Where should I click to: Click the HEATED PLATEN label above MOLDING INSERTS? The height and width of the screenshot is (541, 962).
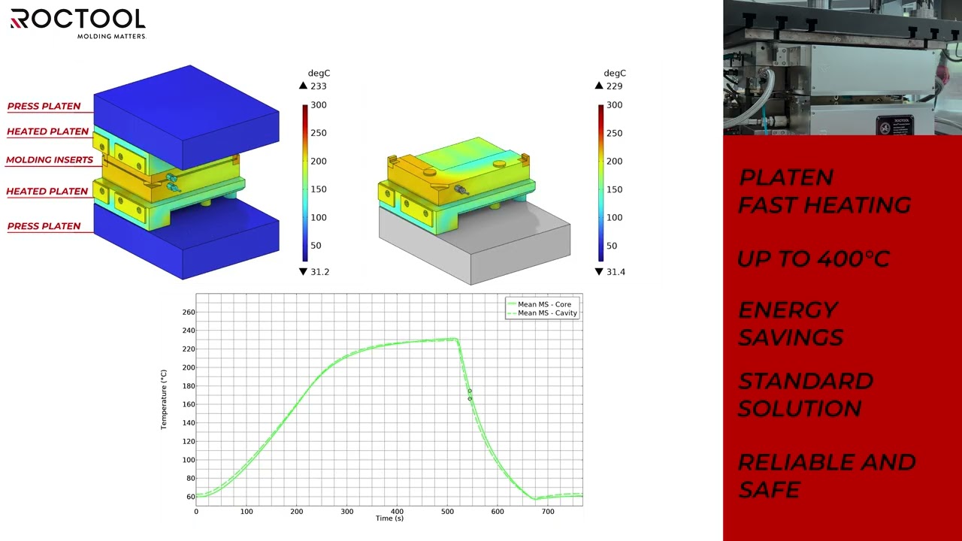tap(47, 131)
